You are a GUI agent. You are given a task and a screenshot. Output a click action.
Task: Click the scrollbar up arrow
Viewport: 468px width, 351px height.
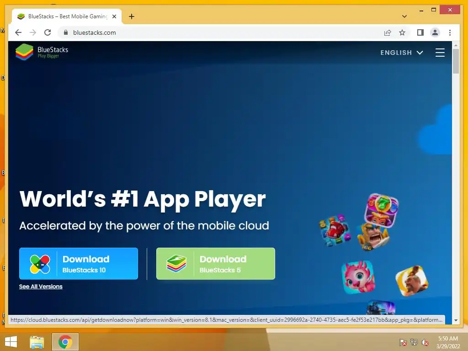(456, 45)
